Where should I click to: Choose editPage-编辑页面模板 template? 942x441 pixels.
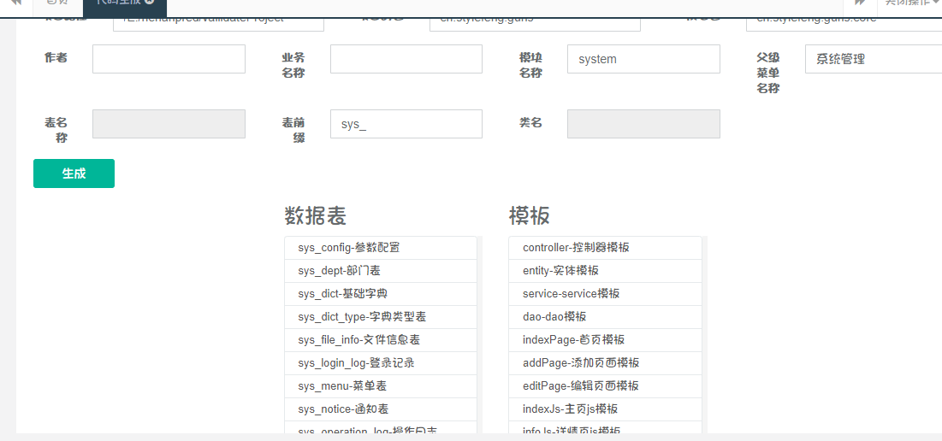click(605, 386)
